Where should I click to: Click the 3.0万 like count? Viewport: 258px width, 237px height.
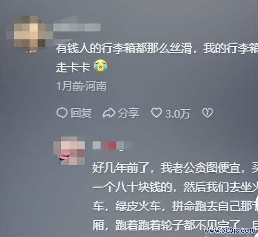(178, 113)
